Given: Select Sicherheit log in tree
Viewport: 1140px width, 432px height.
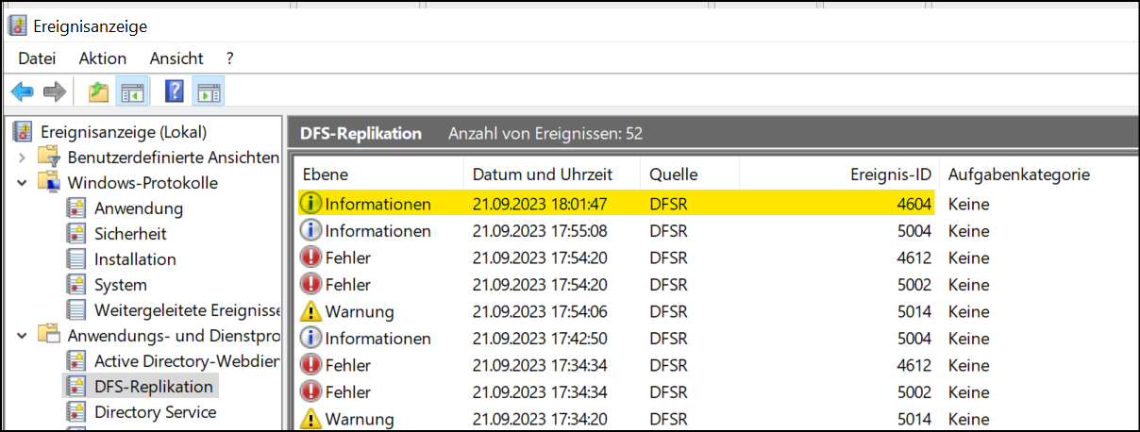Looking at the screenshot, I should click(130, 234).
